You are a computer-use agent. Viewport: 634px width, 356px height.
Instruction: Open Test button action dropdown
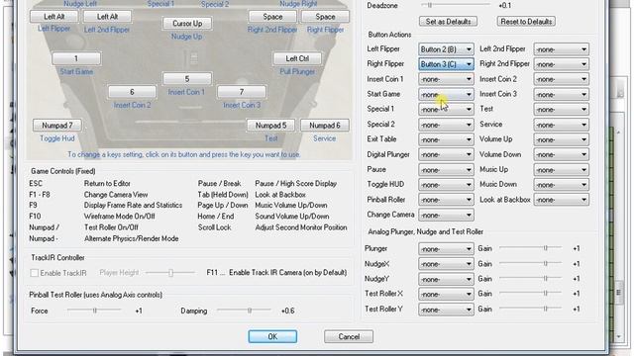(562, 110)
